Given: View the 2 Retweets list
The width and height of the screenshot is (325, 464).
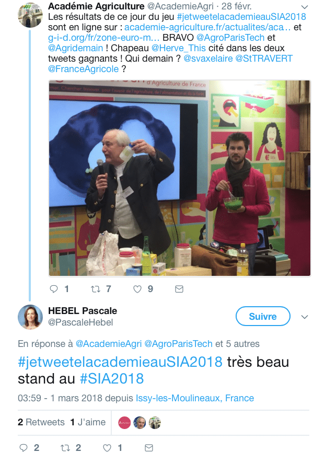Looking at the screenshot, I should point(41,422).
